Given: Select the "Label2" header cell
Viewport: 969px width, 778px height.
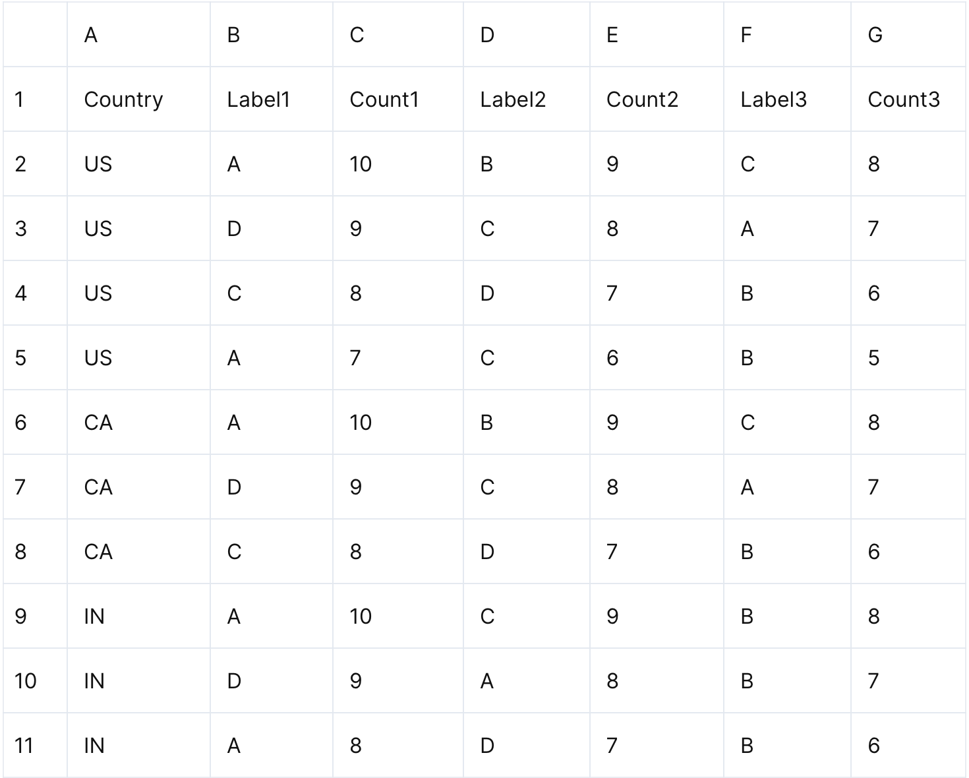Looking at the screenshot, I should coord(513,100).
